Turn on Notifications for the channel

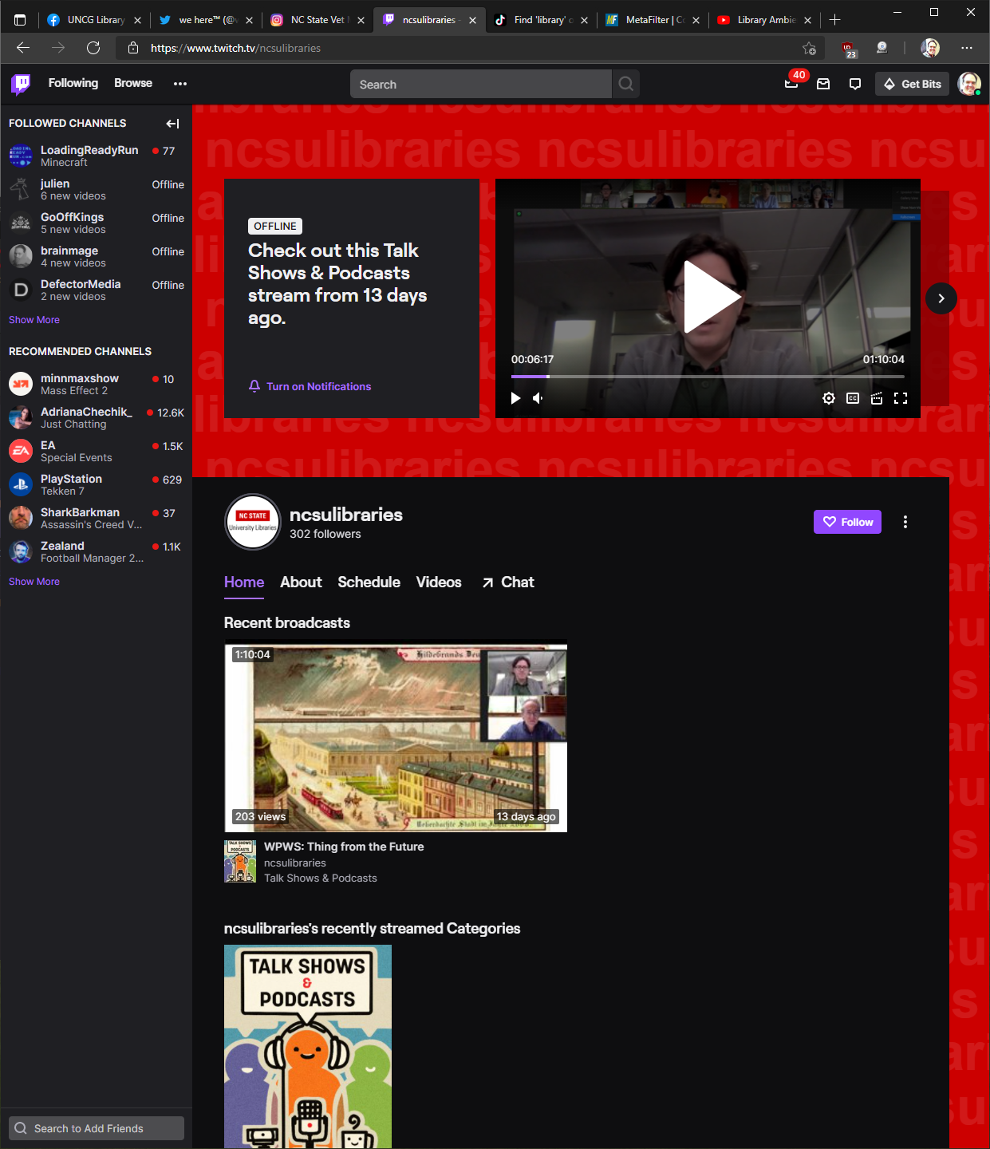310,386
